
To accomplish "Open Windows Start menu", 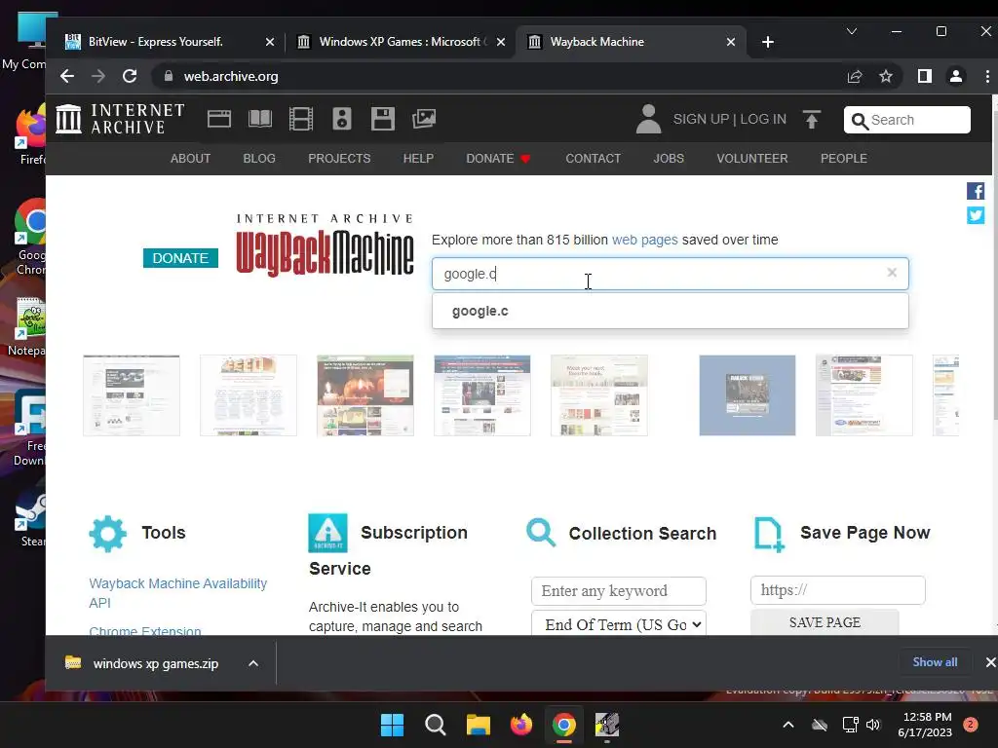I will point(392,725).
